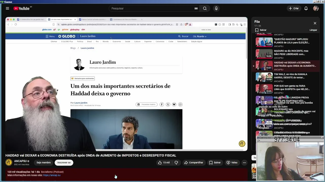Select the browser tab Banco Central enfrenta
The image size is (325, 182).
coord(93,19)
